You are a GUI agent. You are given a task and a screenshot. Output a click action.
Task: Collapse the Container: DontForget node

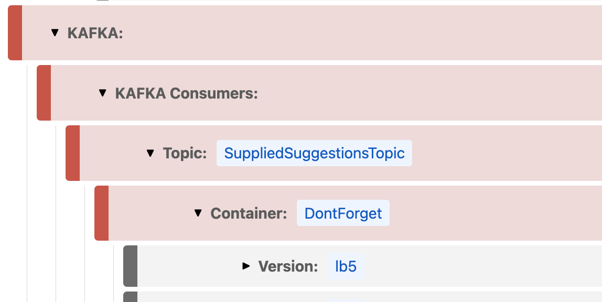click(x=198, y=213)
